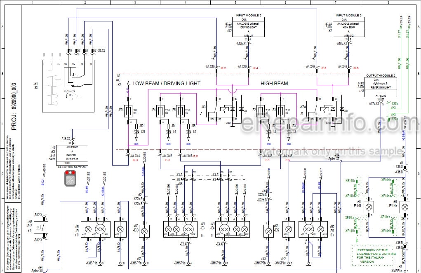The height and width of the screenshot is (273, 421).
Task: Select the +V1 -E4 headlamp unit
Action: point(233,229)
